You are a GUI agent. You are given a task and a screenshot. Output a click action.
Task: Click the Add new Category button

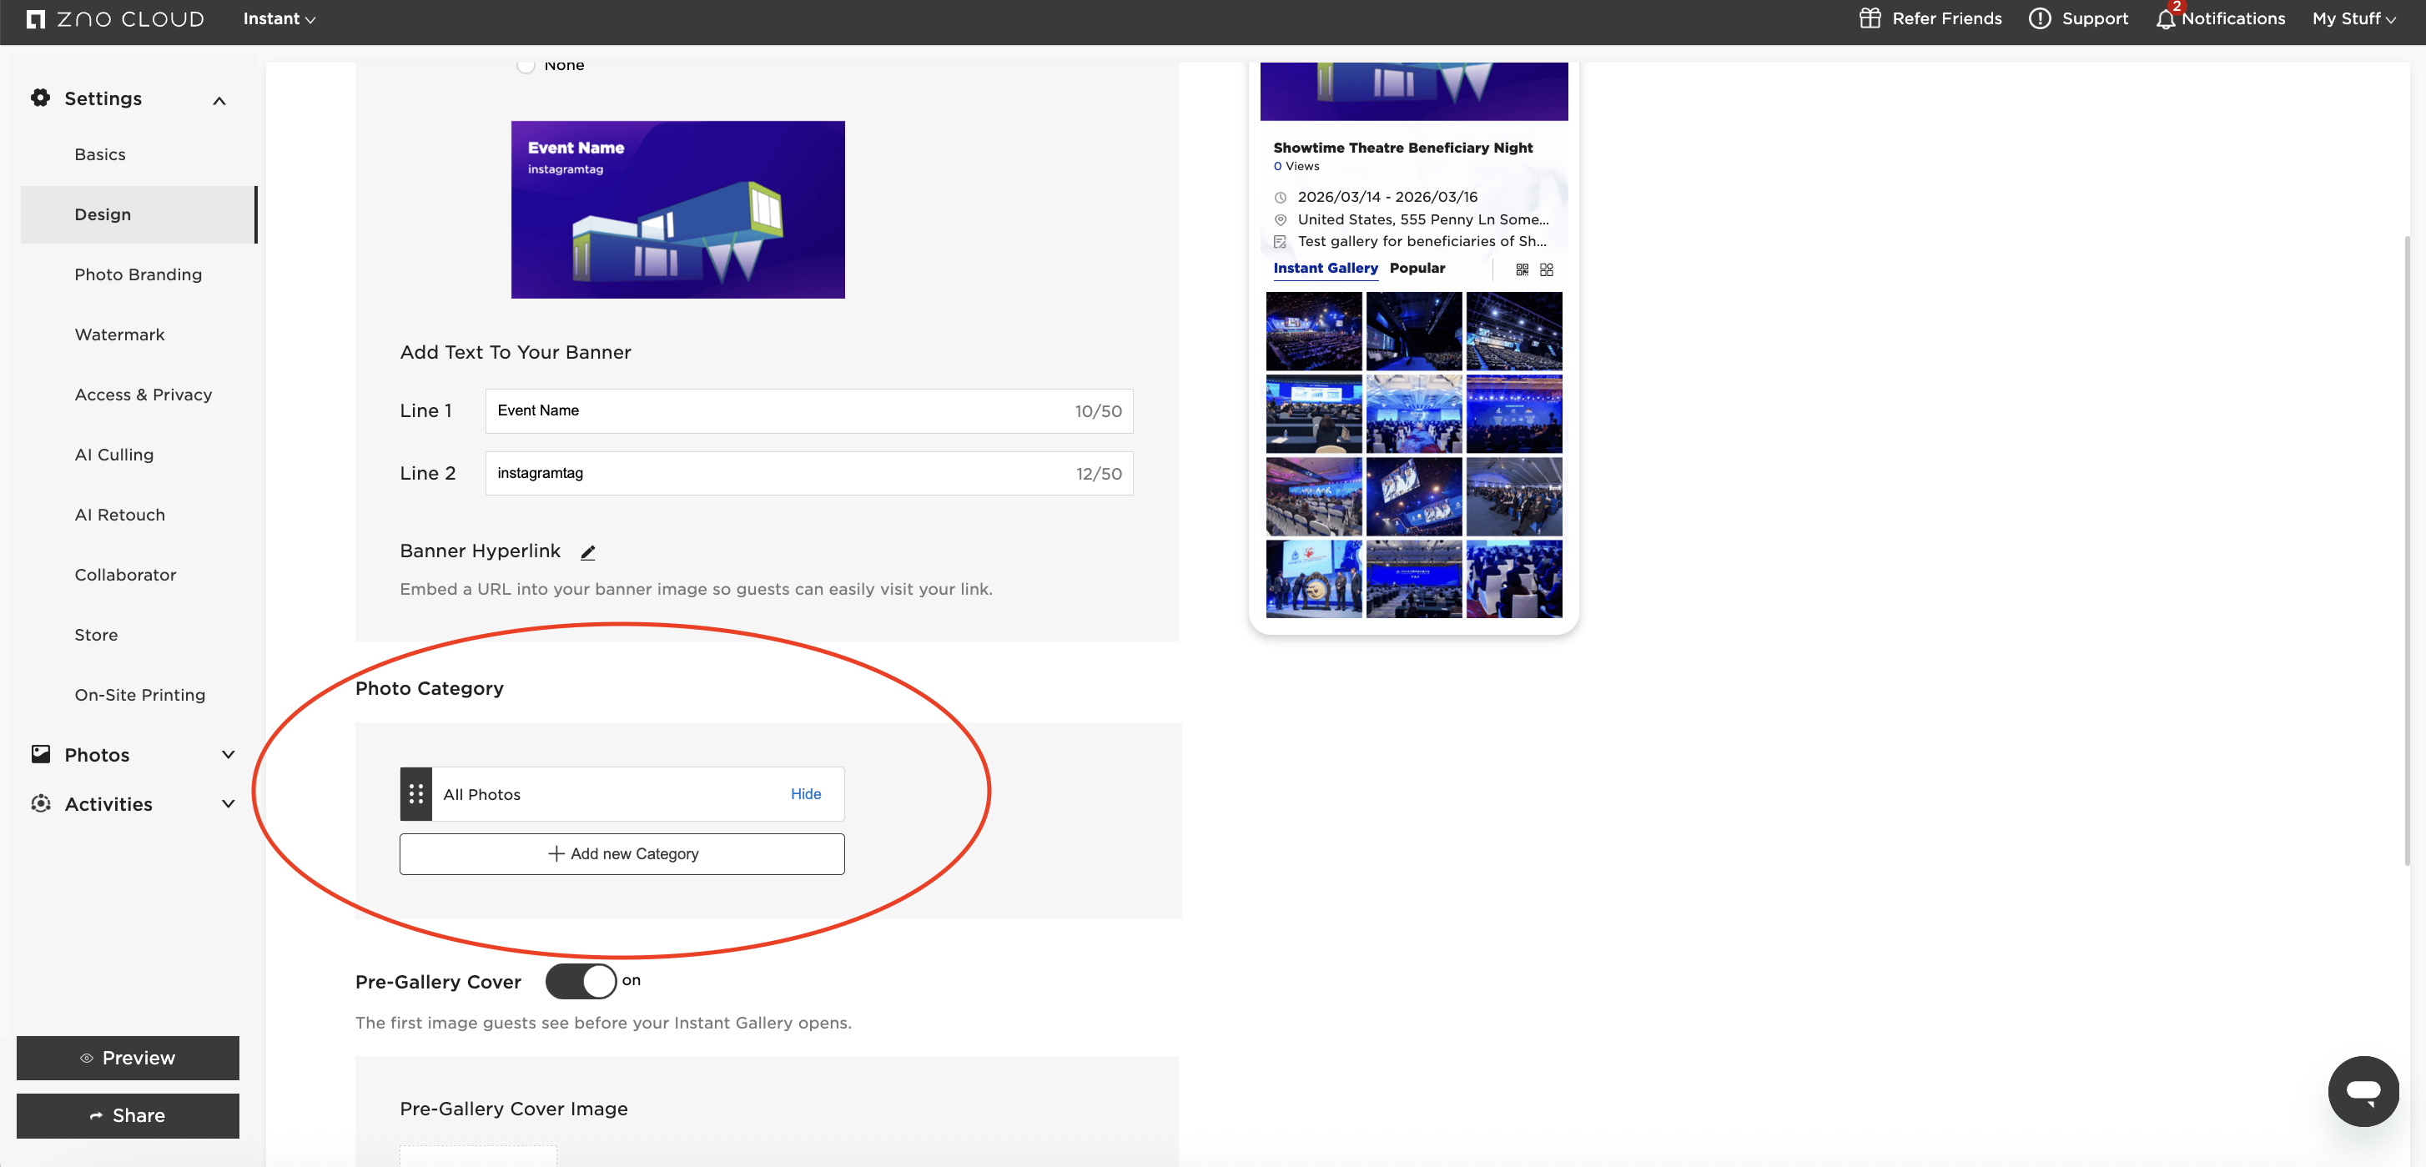[622, 853]
